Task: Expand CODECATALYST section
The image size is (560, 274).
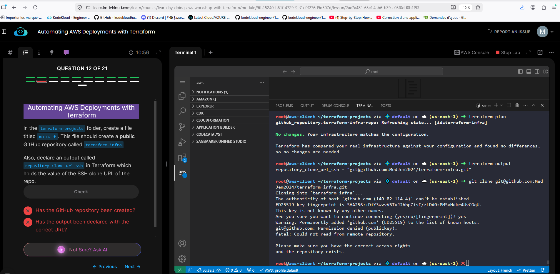Action: click(x=230, y=134)
